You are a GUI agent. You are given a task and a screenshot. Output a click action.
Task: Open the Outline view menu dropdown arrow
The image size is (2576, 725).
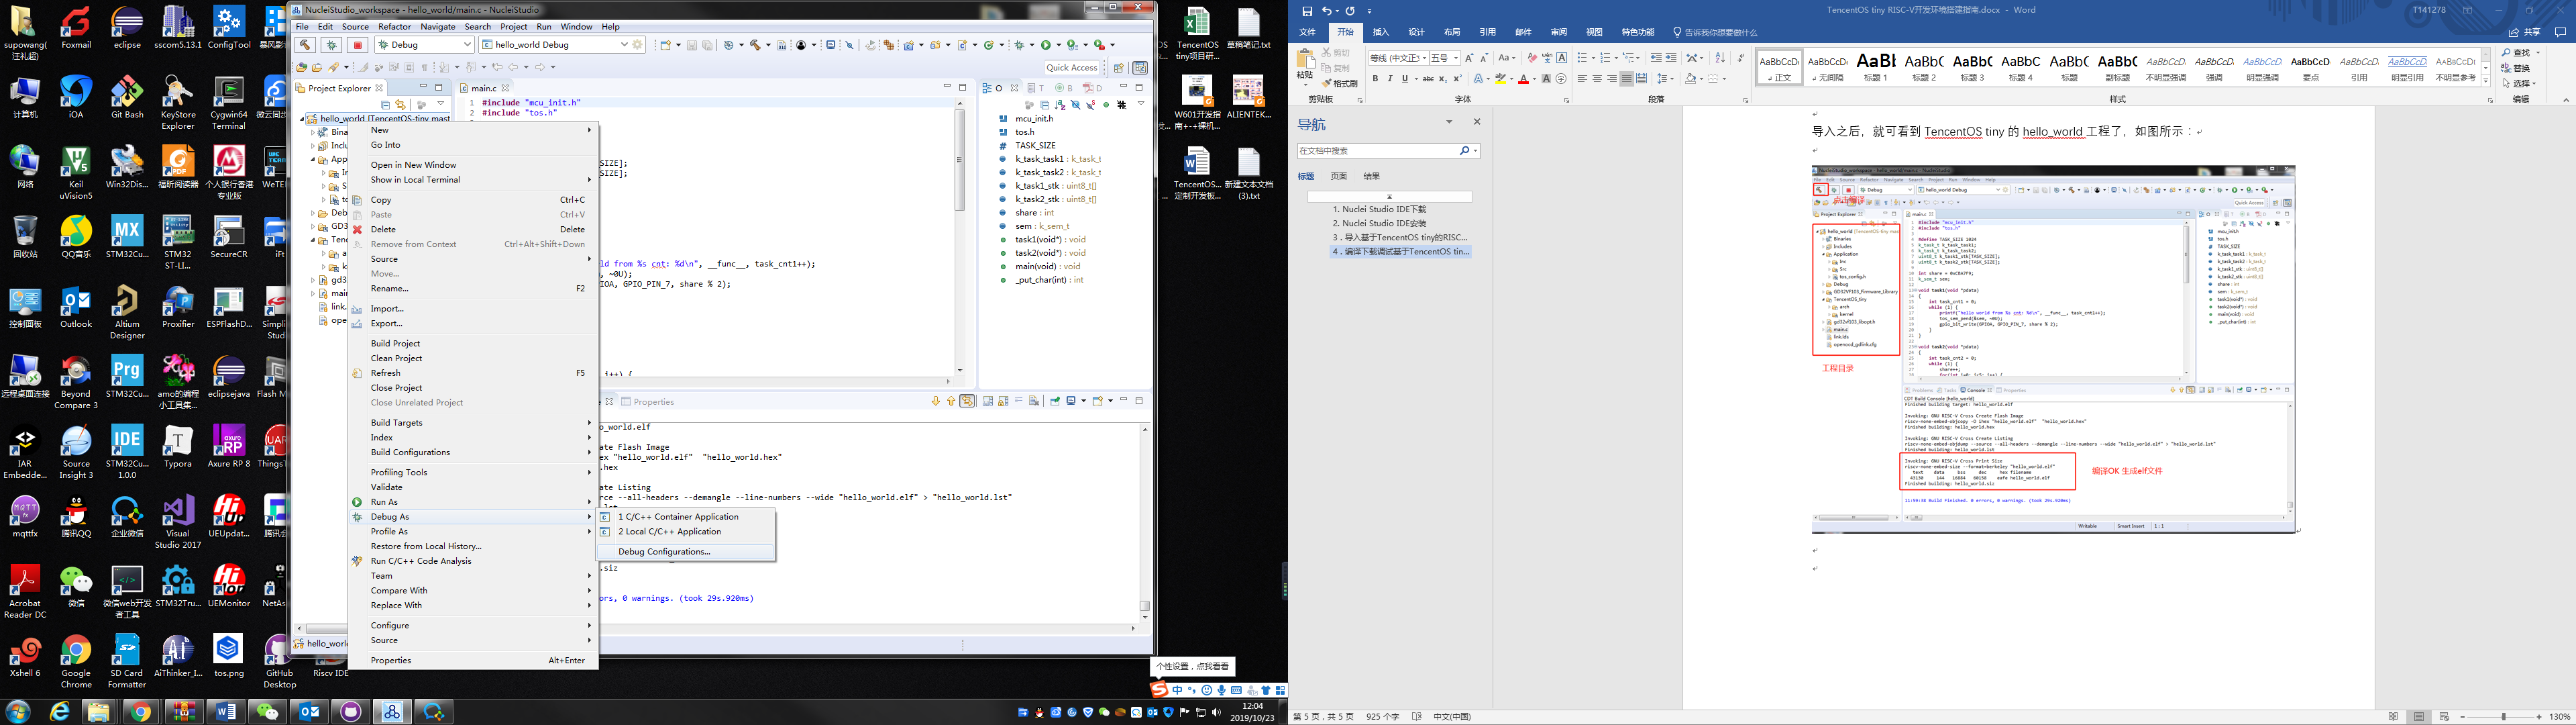[1141, 103]
